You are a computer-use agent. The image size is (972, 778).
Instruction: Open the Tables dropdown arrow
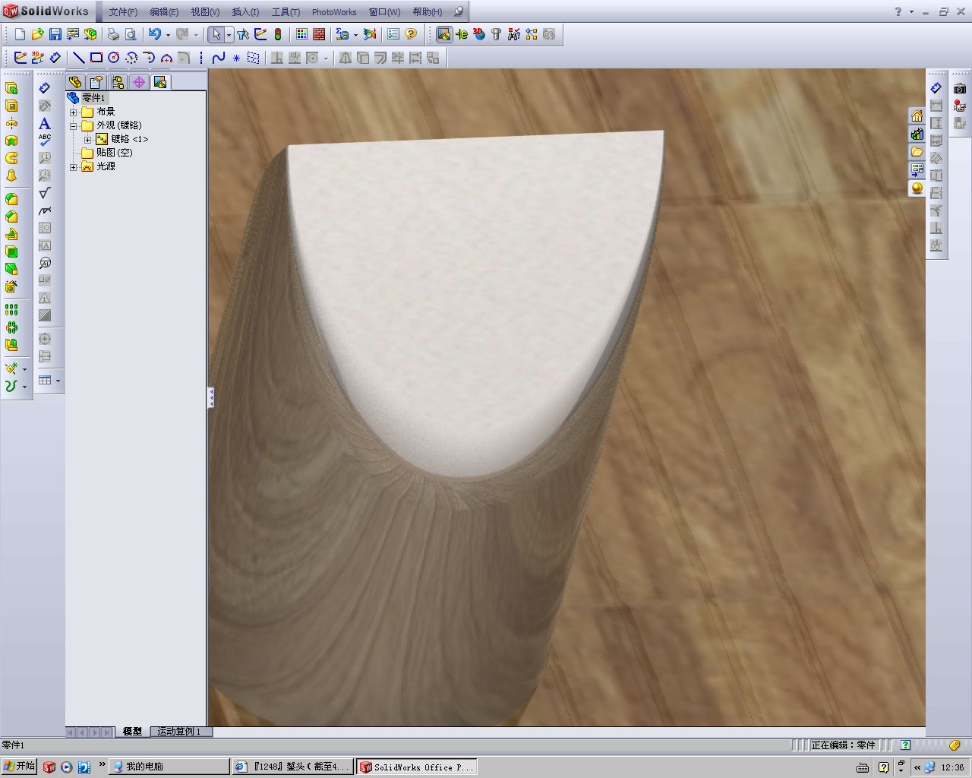coord(58,381)
